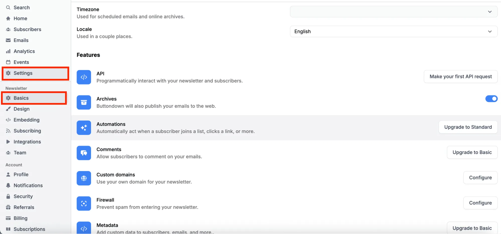Open the Locale dropdown showing English
The width and height of the screenshot is (501, 234).
(x=393, y=31)
